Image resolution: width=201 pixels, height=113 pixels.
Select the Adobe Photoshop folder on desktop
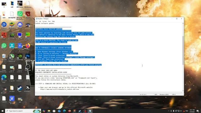[4, 68]
